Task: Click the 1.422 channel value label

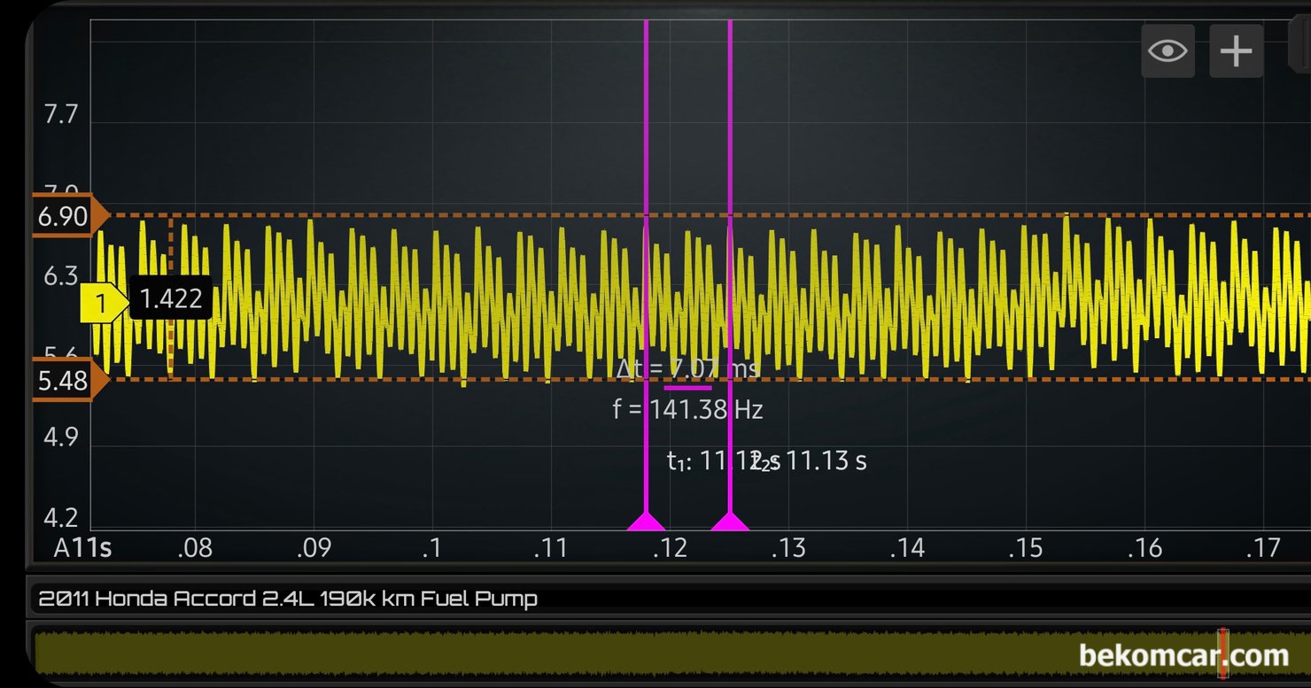Action: [x=172, y=299]
